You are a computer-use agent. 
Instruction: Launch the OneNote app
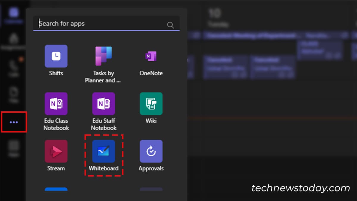coord(151,56)
